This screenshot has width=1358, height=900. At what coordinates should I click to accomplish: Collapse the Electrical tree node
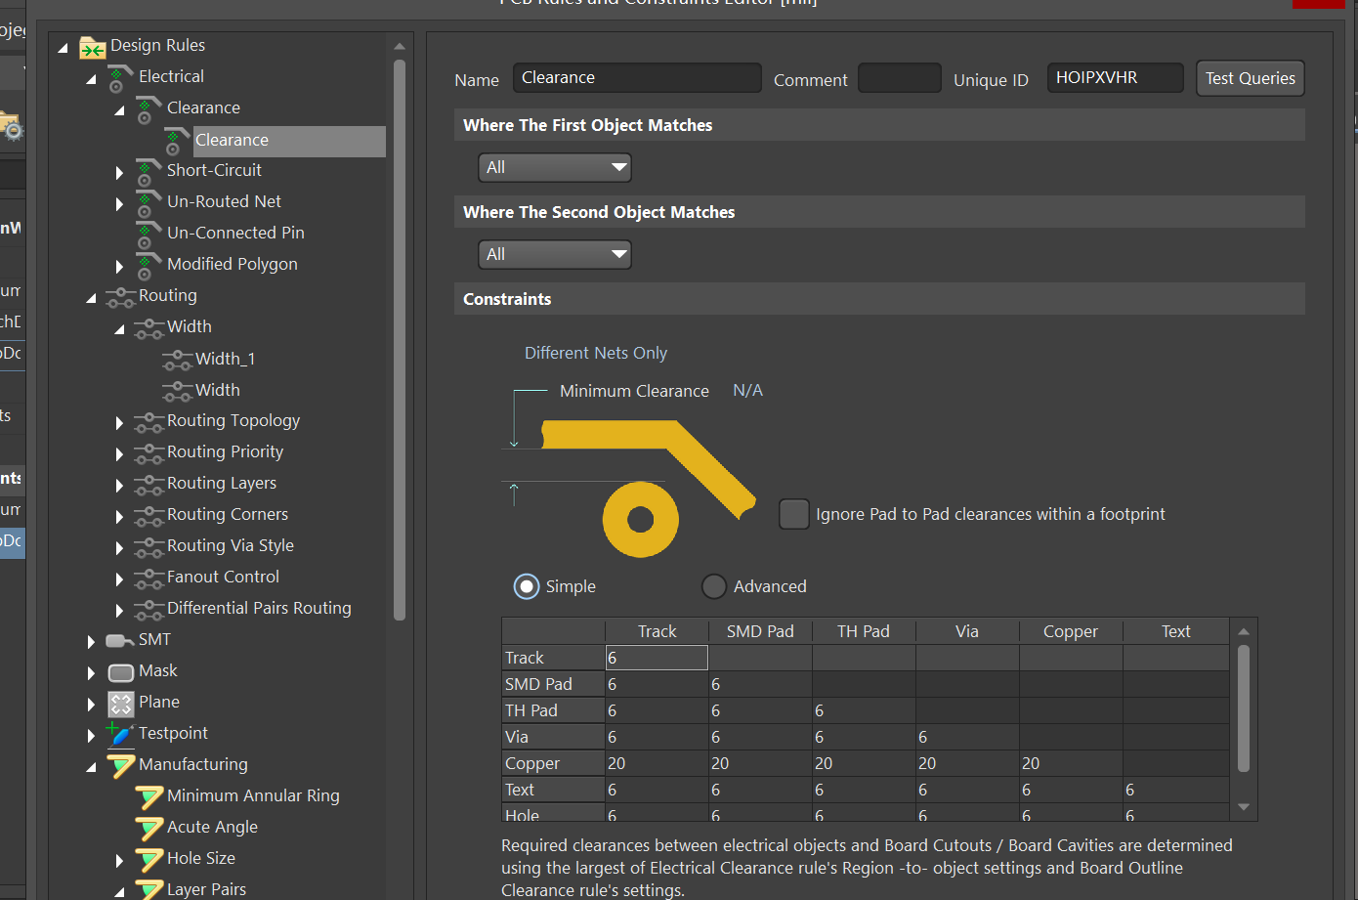[x=91, y=79]
